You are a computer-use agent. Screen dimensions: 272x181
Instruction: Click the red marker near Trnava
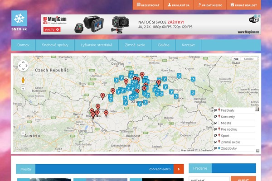point(98,107)
